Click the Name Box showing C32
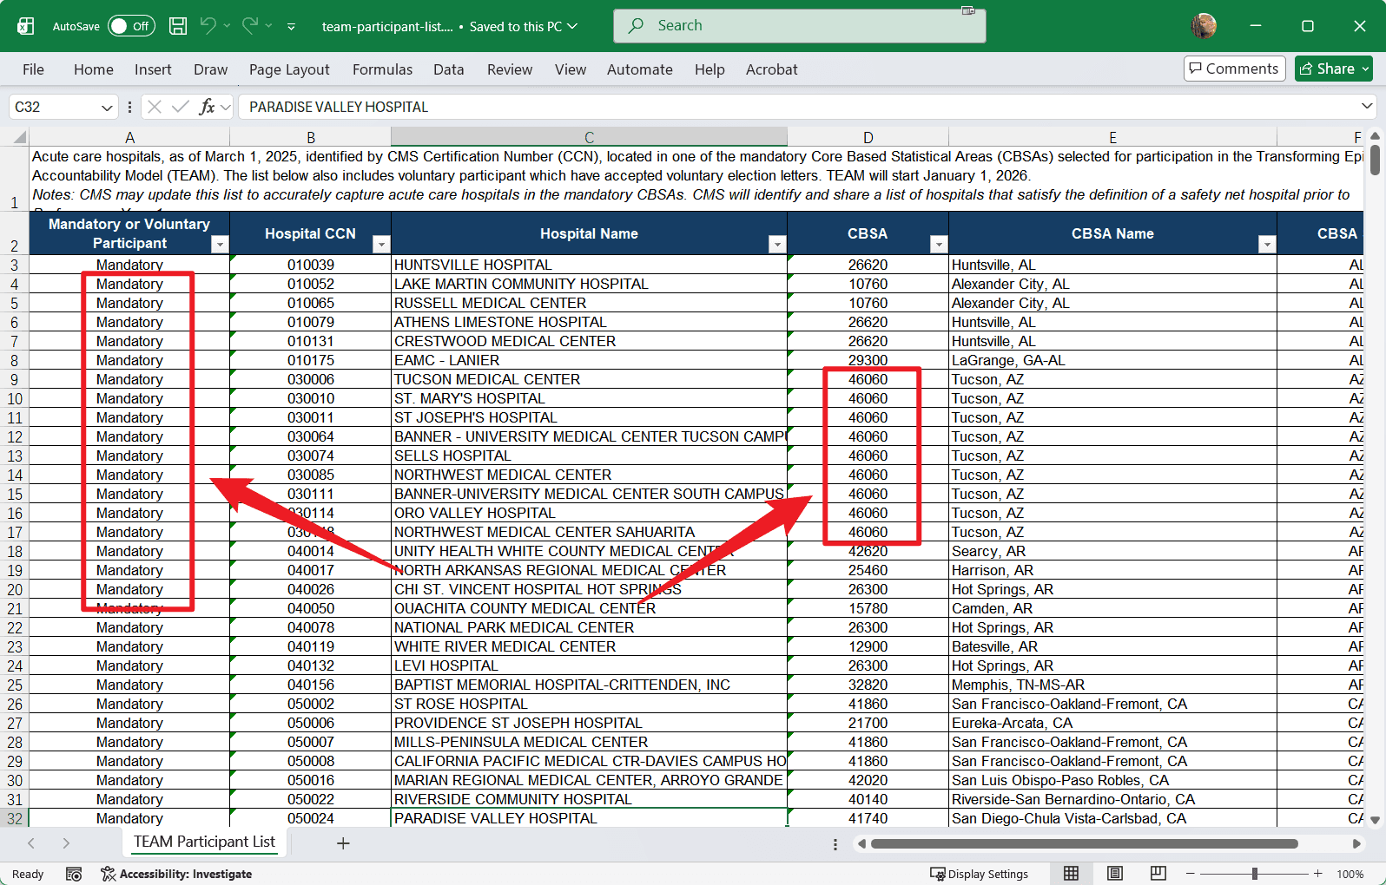1386x885 pixels. (54, 107)
